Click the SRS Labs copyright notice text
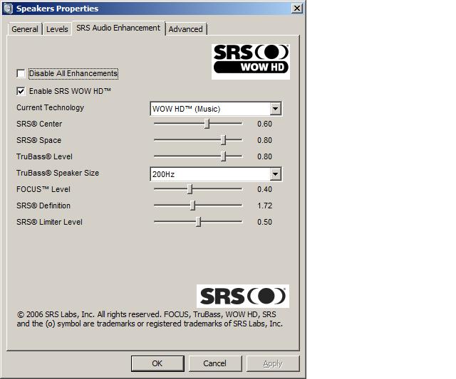Screen dimensions: 456x379 point(150,319)
